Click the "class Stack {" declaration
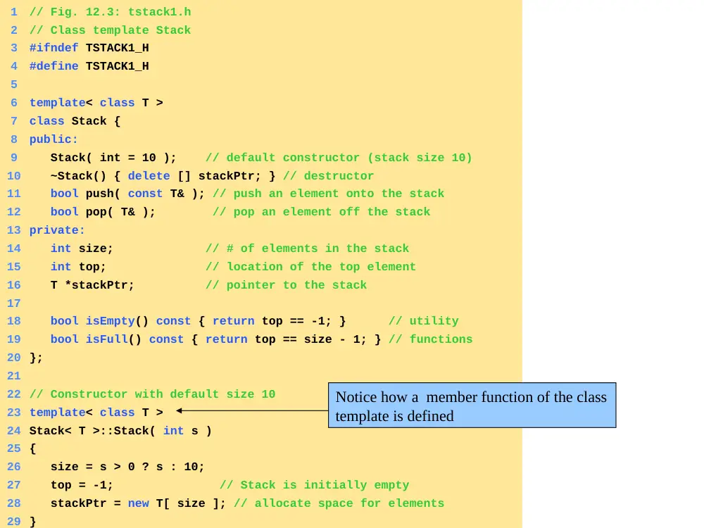This screenshot has width=704, height=528. pos(75,121)
